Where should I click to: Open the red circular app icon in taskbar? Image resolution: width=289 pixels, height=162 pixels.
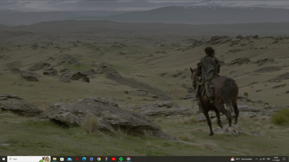(77, 159)
